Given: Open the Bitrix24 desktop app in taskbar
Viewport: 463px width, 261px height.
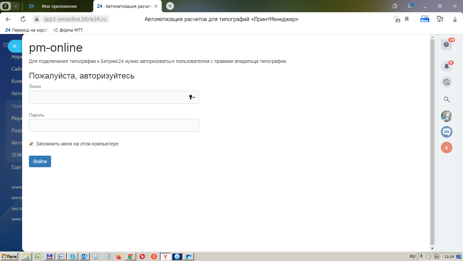Looking at the screenshot, I should (177, 257).
